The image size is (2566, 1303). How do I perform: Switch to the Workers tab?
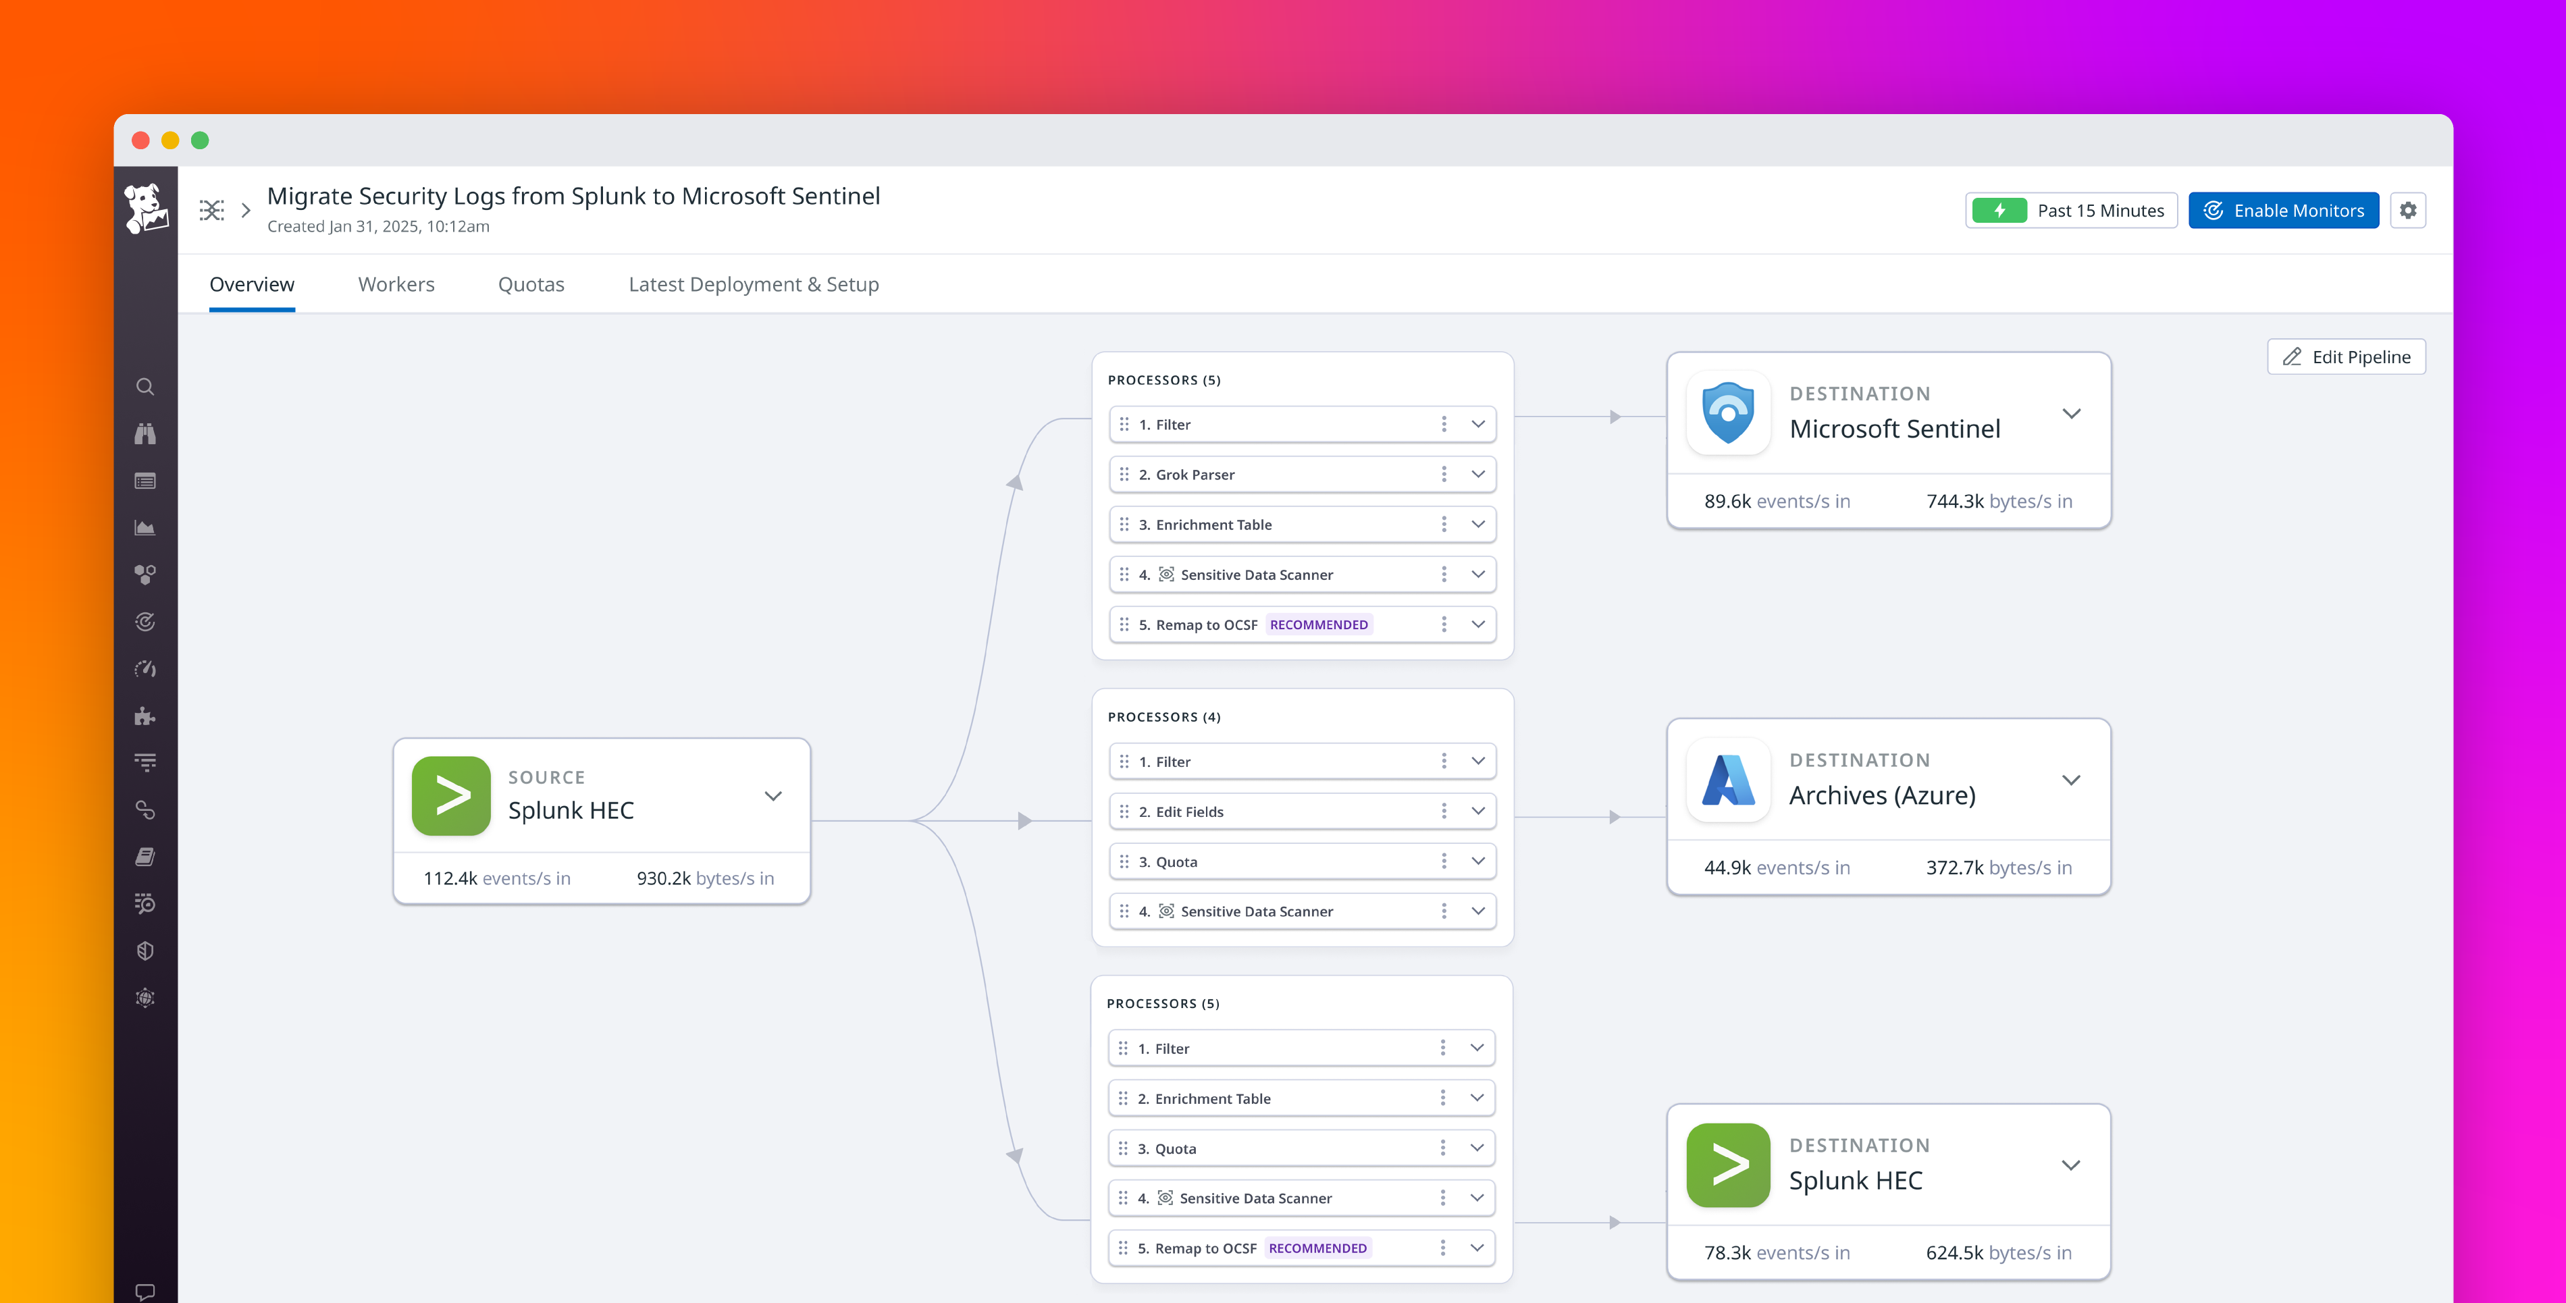point(396,284)
